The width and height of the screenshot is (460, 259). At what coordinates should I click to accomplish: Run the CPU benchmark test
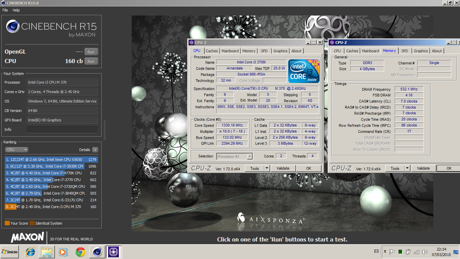[x=91, y=61]
